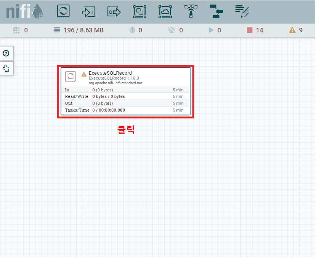Viewport: 317px width, 262px height.
Task: Select the Output Port toolbar icon
Action: (x=114, y=12)
